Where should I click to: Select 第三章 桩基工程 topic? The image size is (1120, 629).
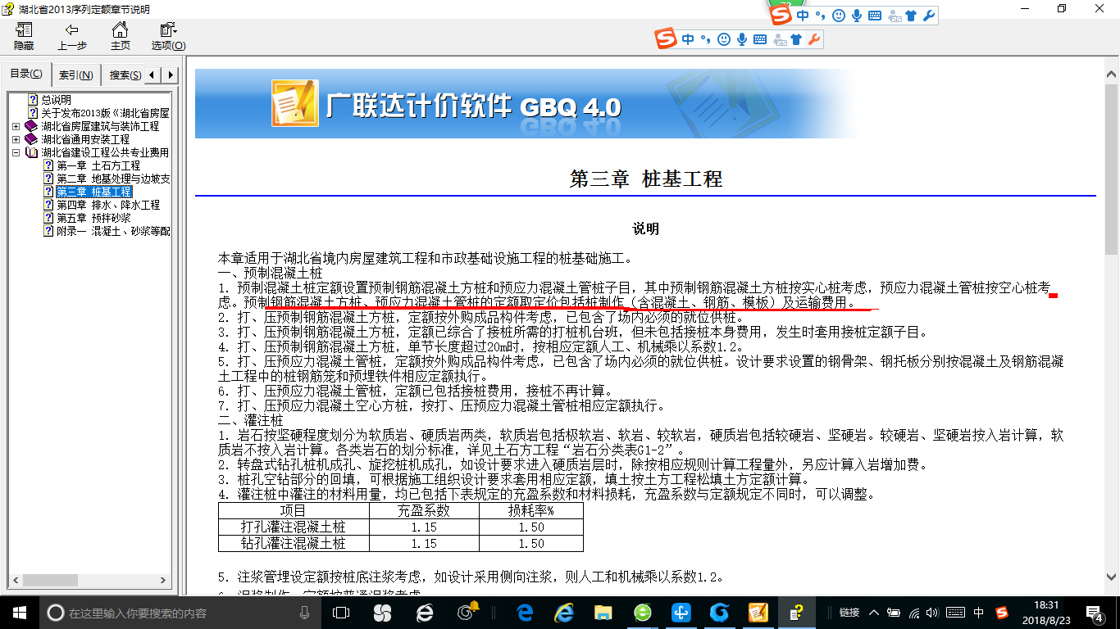93,192
